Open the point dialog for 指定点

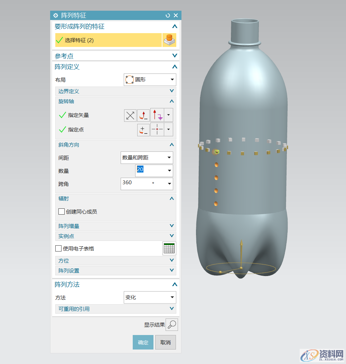pyautogui.click(x=143, y=129)
